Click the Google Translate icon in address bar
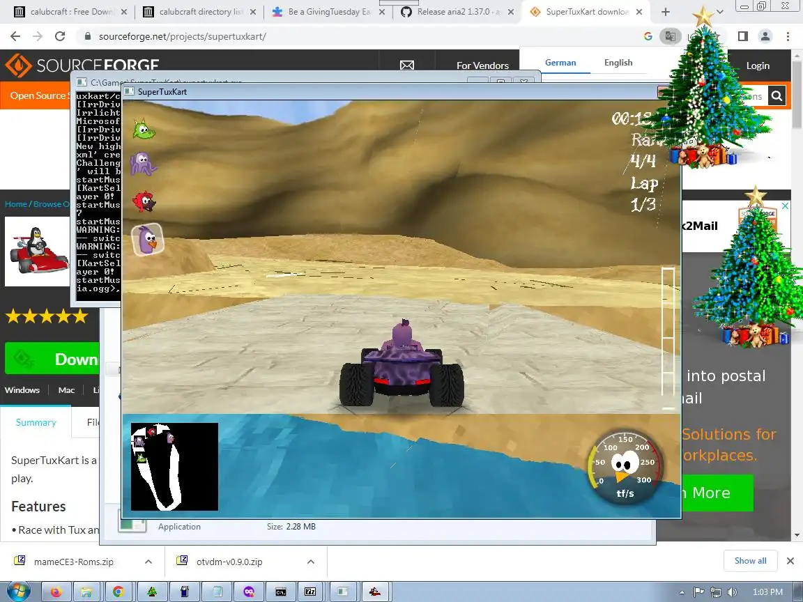 tap(670, 36)
